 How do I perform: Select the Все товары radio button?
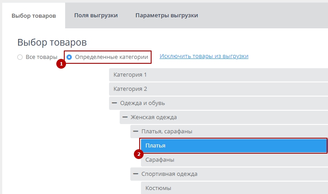pos(20,57)
